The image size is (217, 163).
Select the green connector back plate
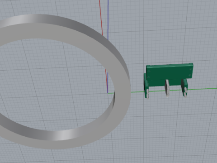tap(170, 72)
